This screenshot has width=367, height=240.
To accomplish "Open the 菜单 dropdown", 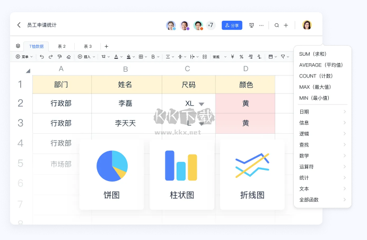I will [x=24, y=57].
